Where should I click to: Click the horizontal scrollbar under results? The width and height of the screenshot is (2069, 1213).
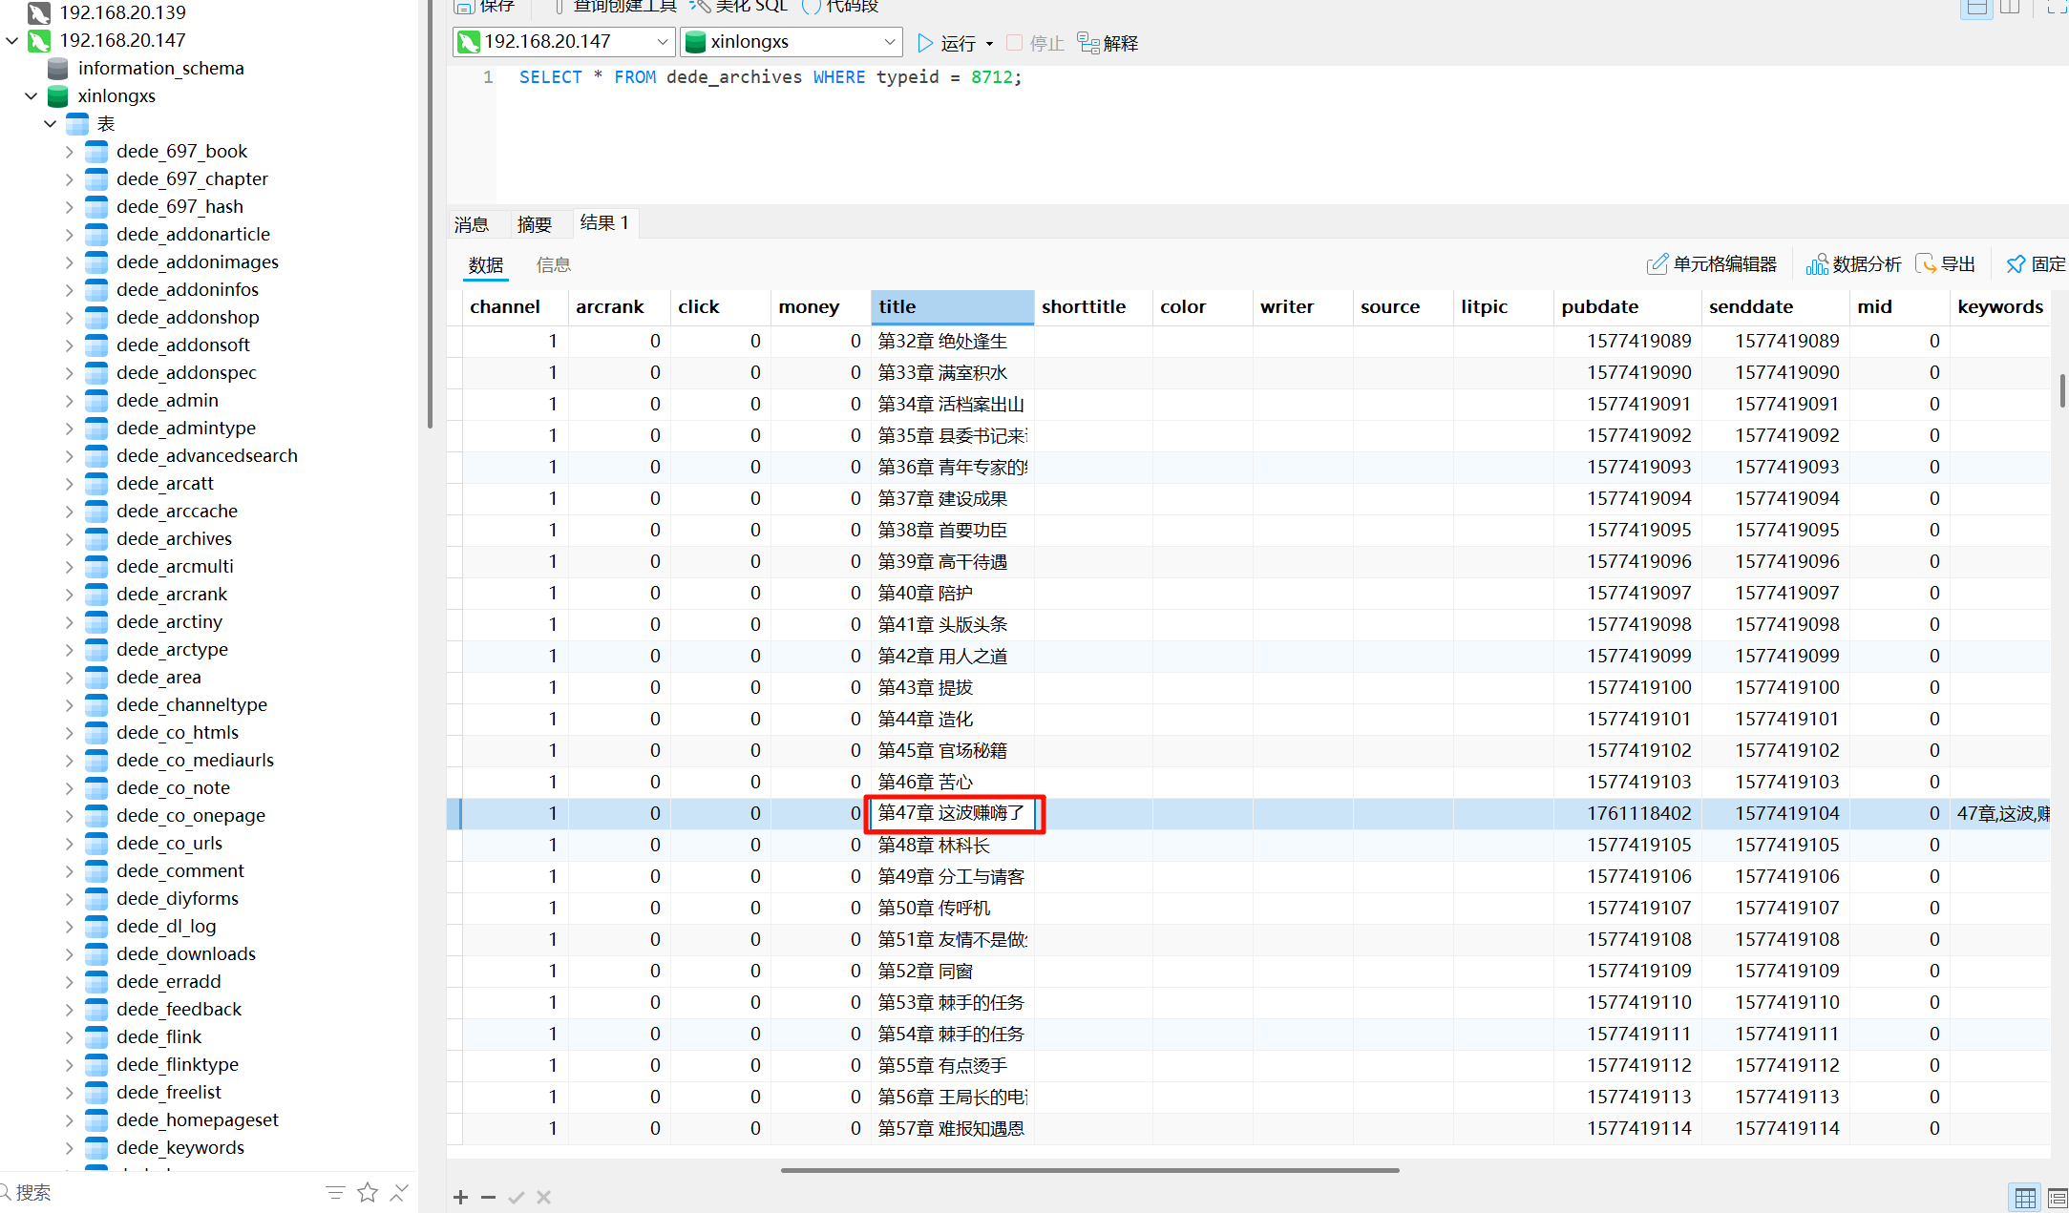point(1089,1170)
